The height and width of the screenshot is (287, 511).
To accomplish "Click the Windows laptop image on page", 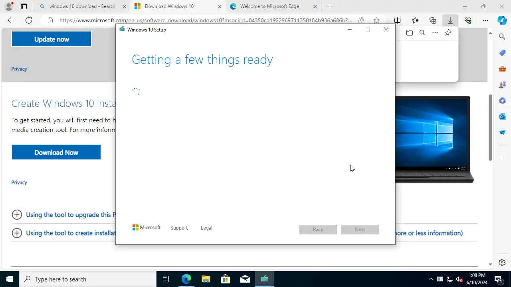I will coord(434,140).
